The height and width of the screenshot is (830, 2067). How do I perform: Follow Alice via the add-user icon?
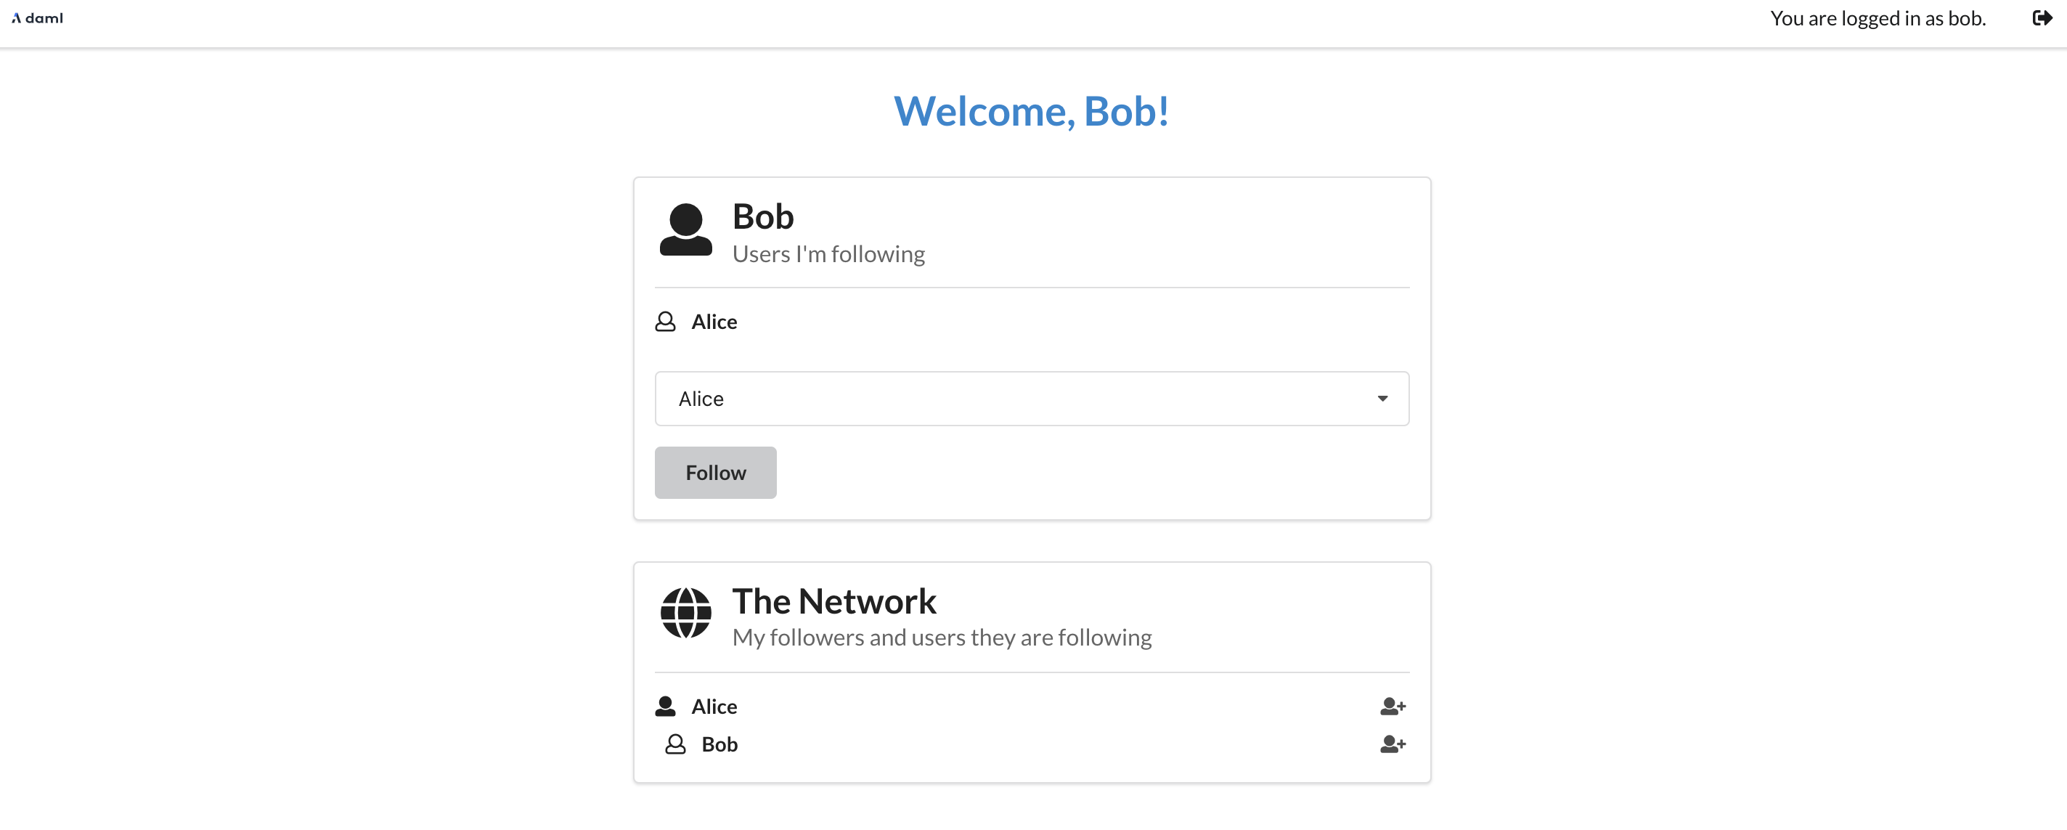coord(1394,707)
